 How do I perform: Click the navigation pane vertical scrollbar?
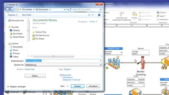(28, 31)
